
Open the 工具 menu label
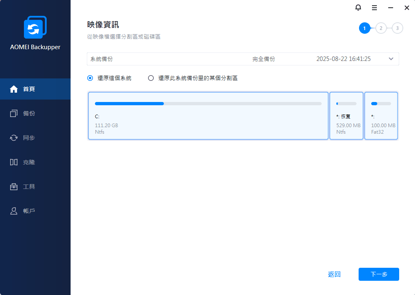(x=29, y=187)
